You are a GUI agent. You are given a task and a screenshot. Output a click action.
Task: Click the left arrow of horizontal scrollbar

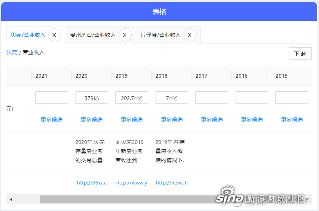(11, 199)
